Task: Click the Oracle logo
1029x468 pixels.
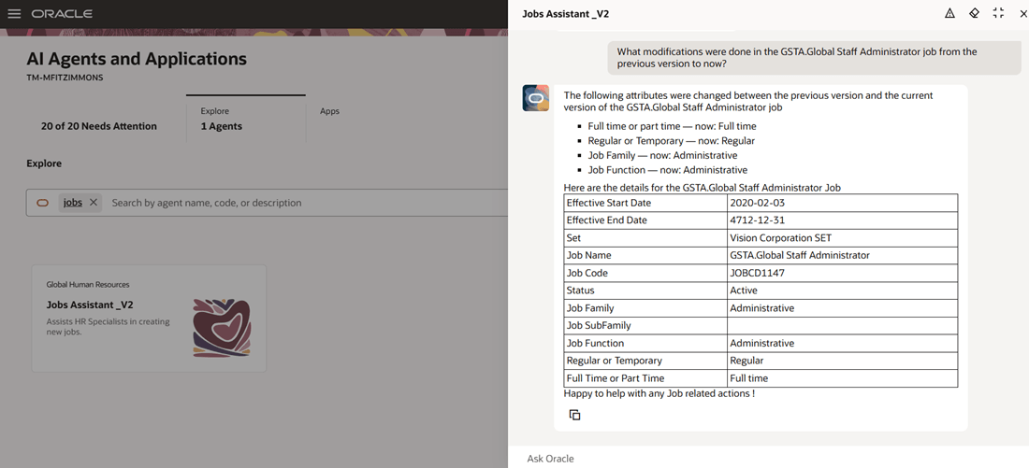Action: (x=62, y=14)
